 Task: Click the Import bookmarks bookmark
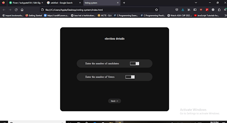13,15
